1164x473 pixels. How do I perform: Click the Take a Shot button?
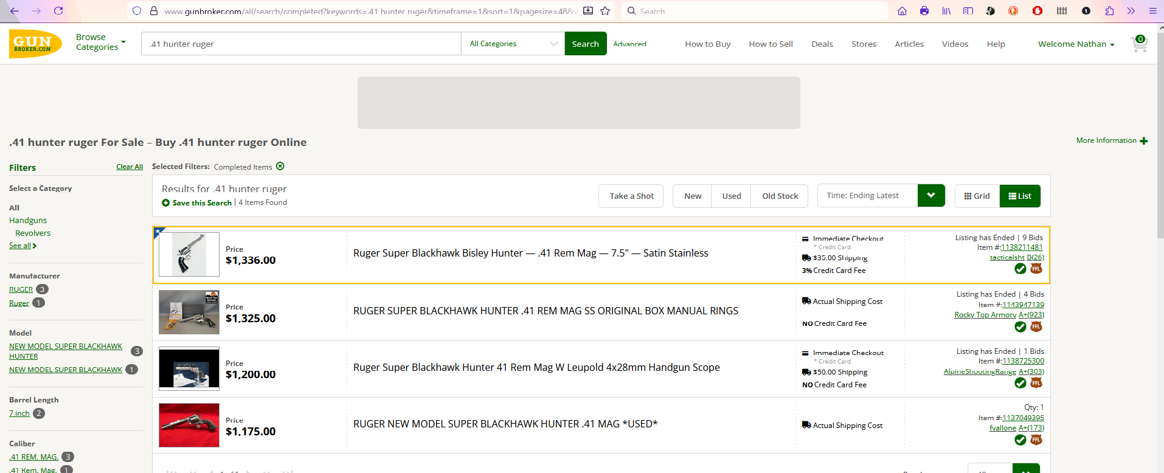click(631, 196)
